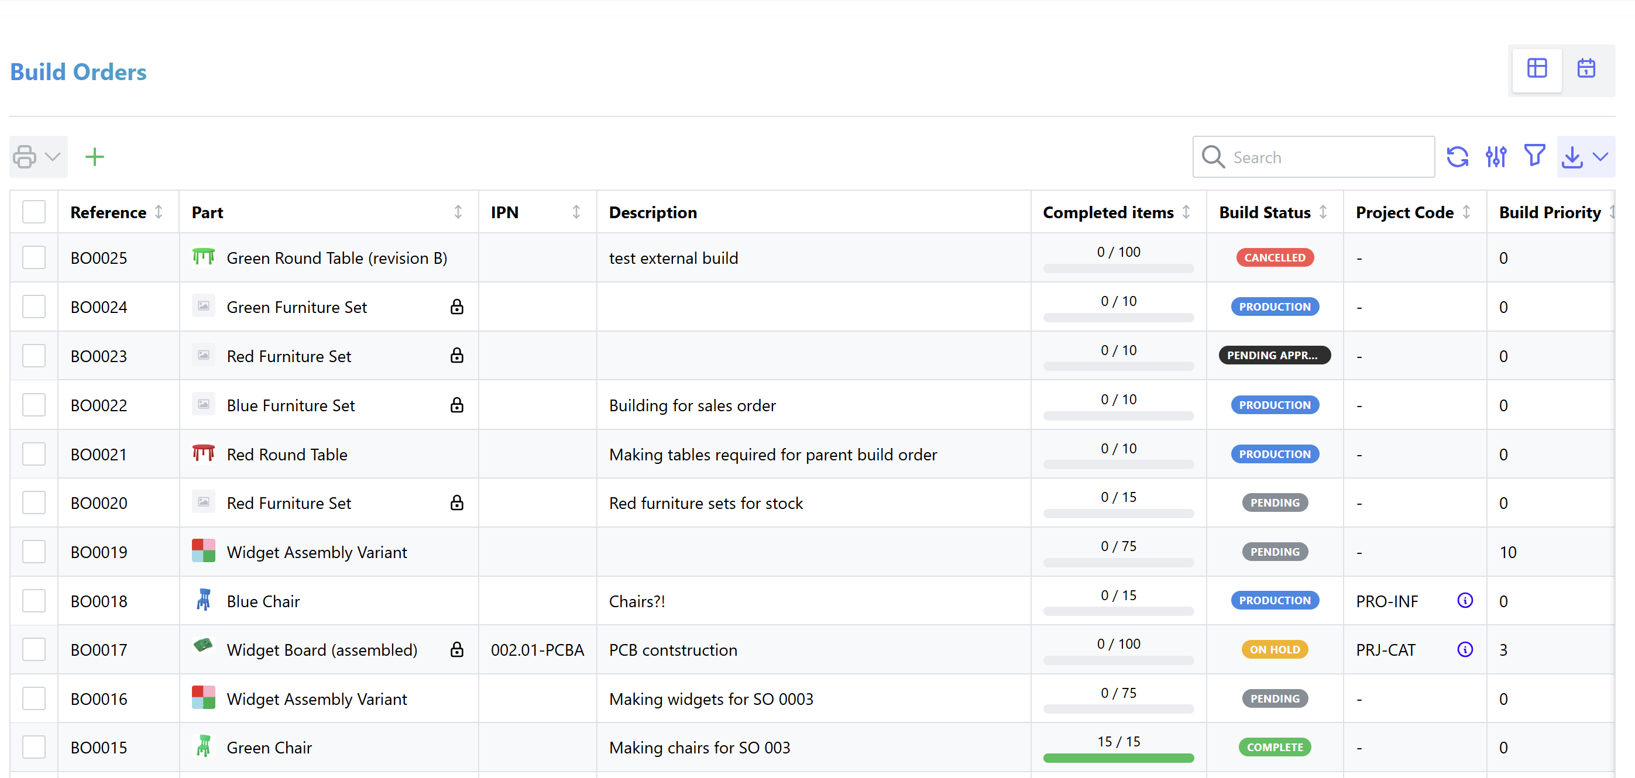Open the Build Orders page heading link
The image size is (1635, 778).
77,72
